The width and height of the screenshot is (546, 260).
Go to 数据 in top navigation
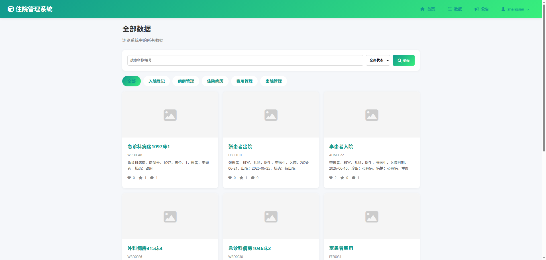click(x=455, y=9)
